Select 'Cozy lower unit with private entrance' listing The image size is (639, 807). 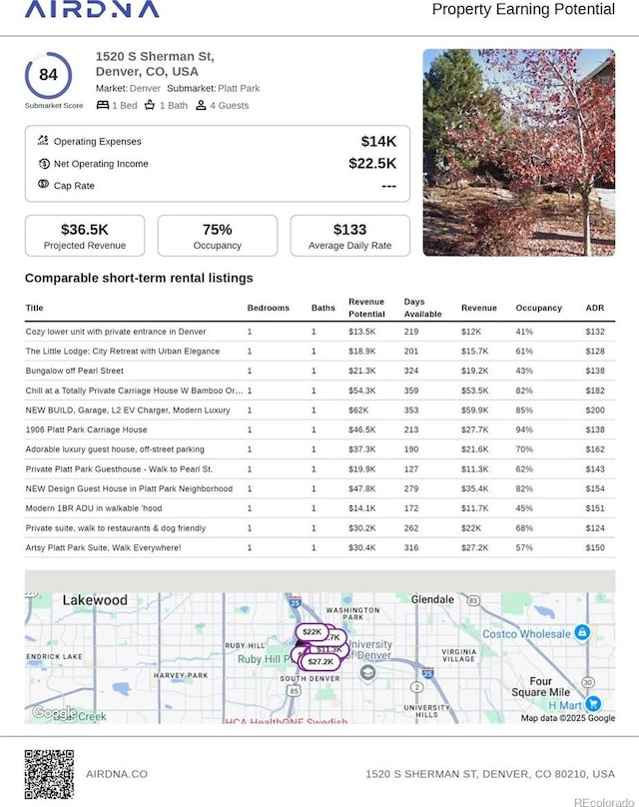tap(320, 332)
